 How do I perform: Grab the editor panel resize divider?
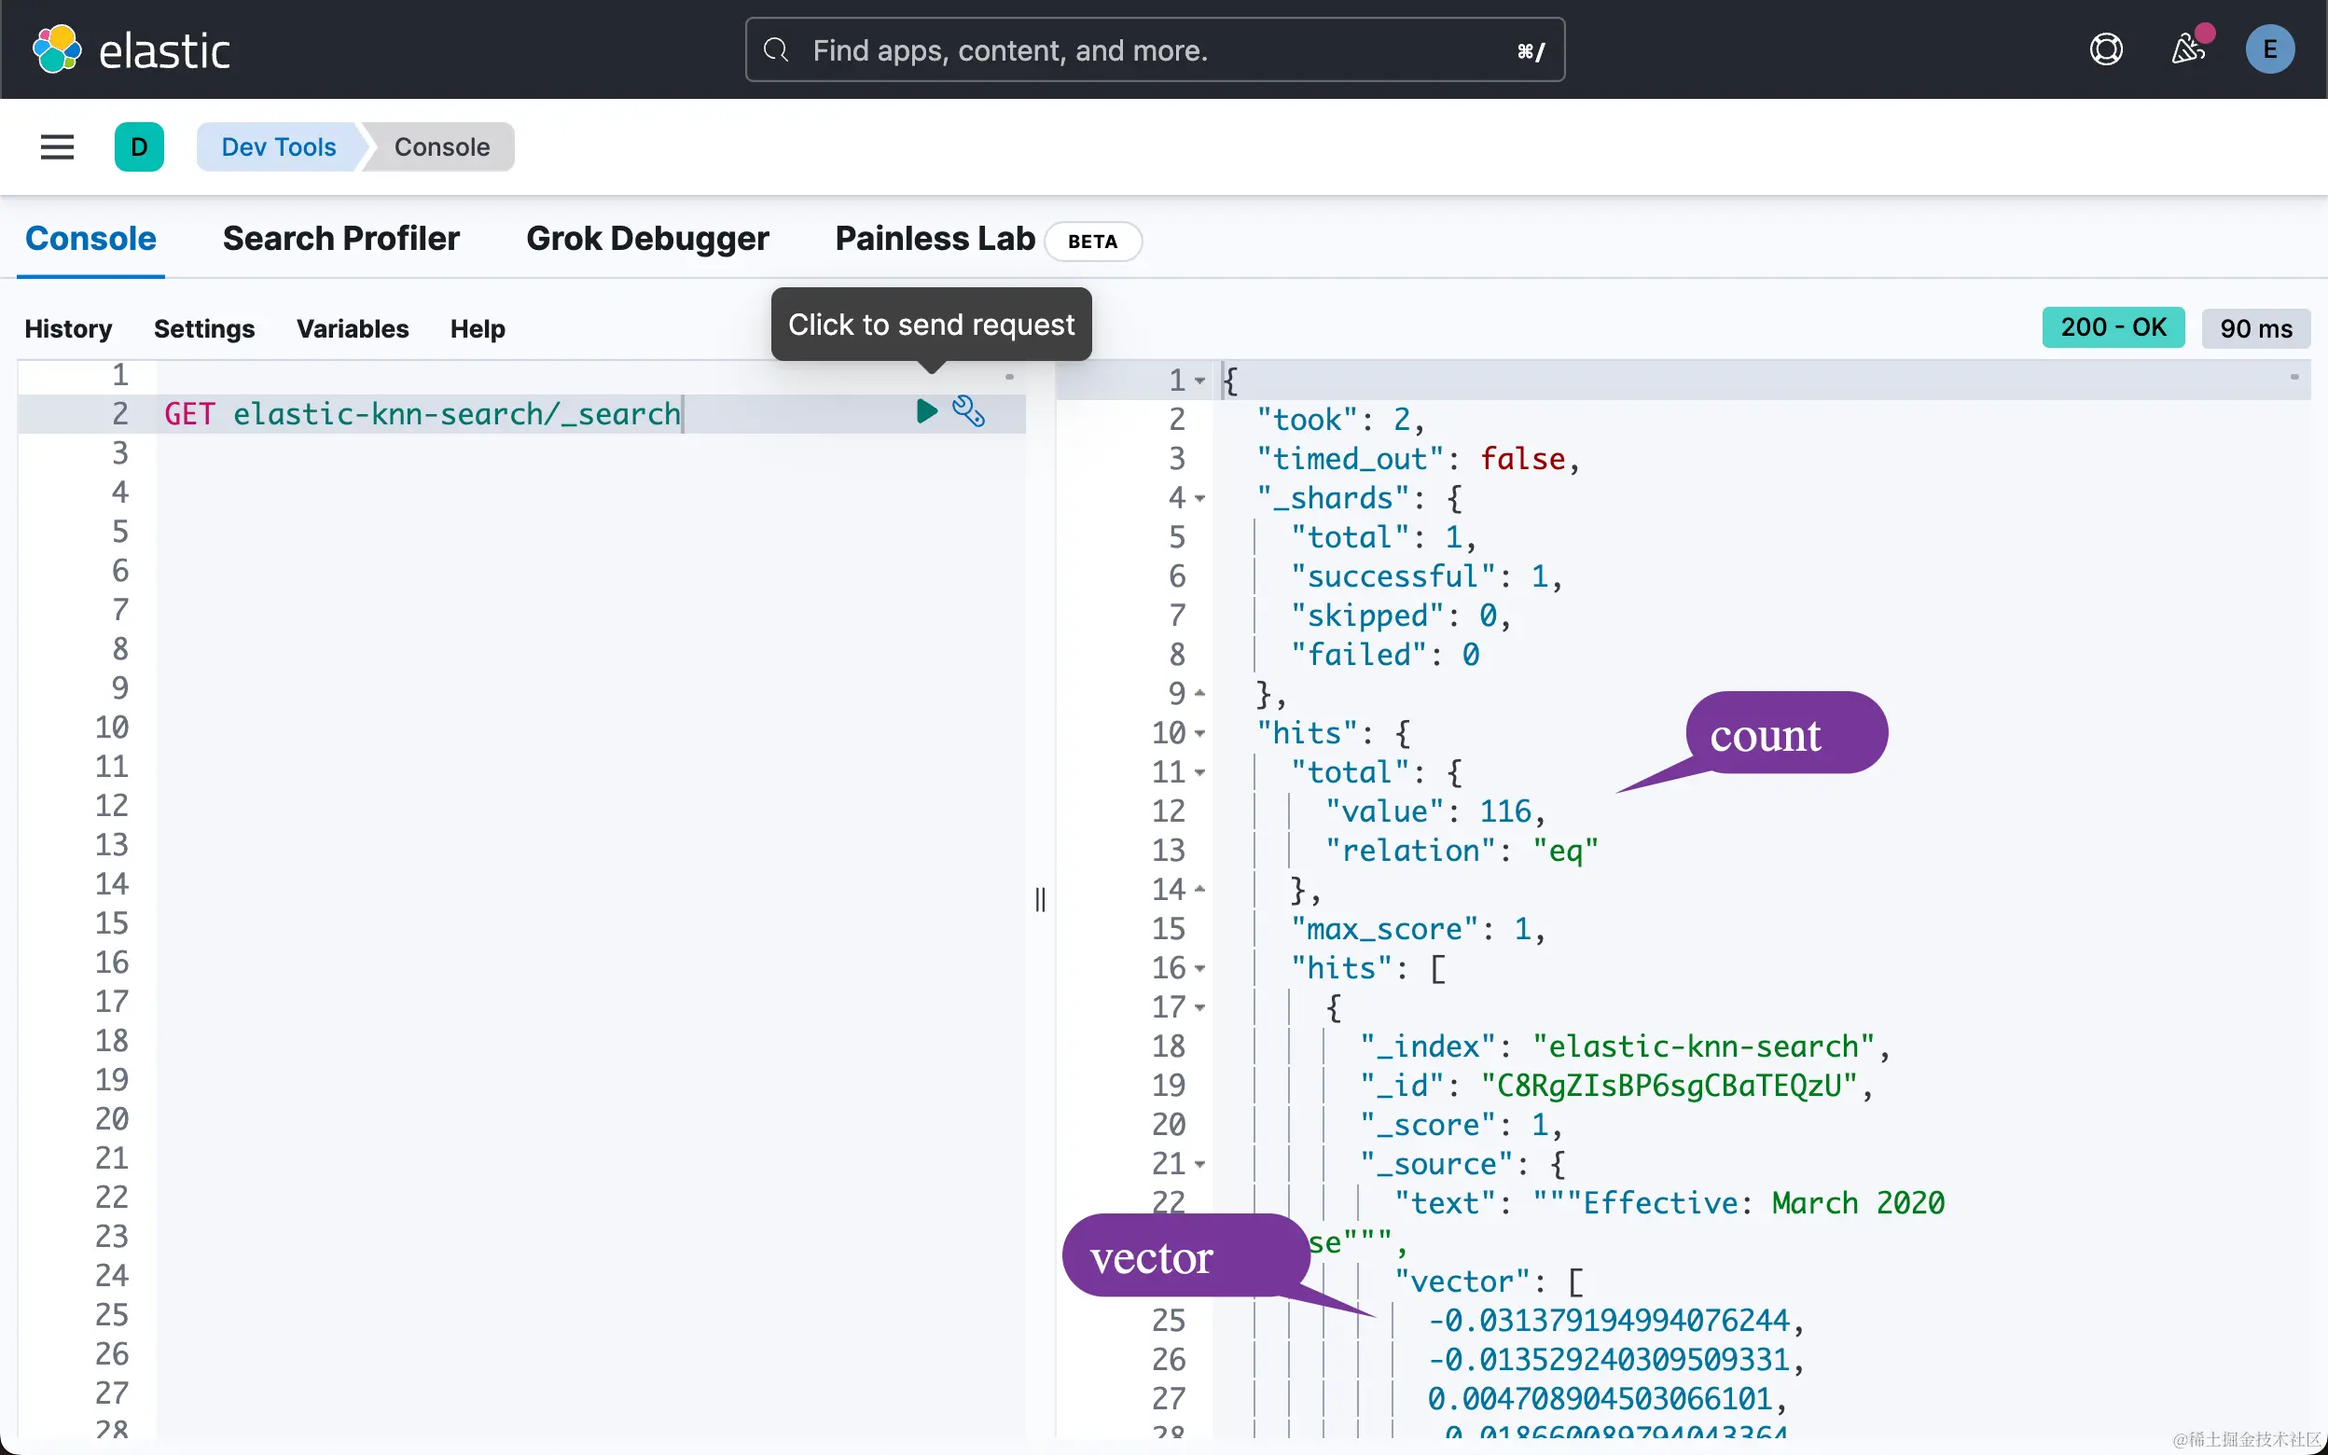1040,900
